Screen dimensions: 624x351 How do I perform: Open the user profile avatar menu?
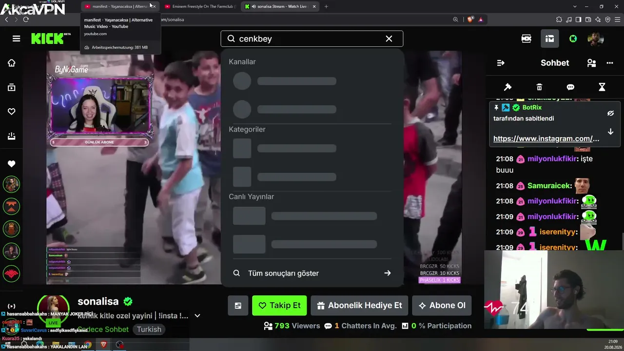point(596,39)
